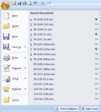
Task: Click Open folder icon in Quick Access Toolbar
Action: click(x=14, y=3)
